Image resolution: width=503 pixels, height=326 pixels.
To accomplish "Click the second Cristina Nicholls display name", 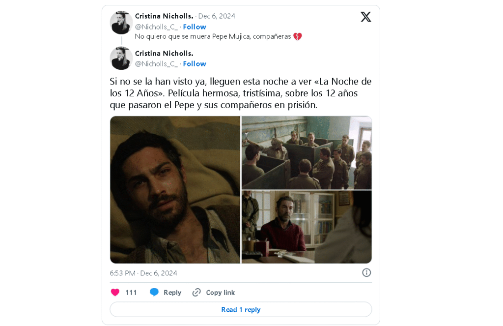I will (x=164, y=53).
